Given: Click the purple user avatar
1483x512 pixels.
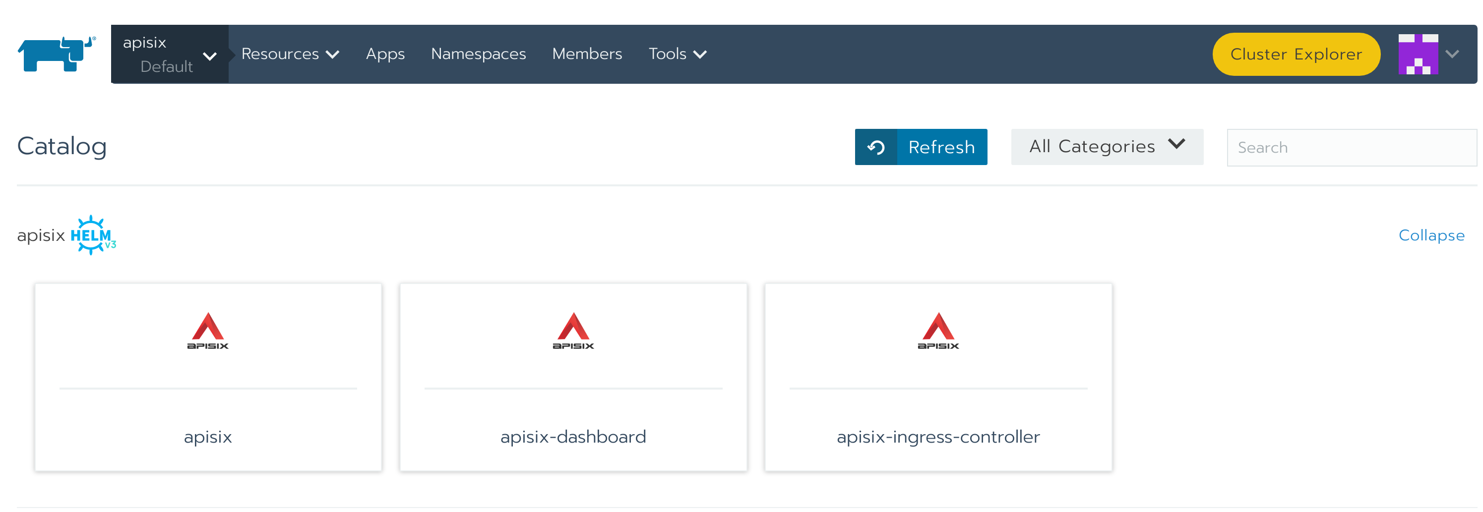Looking at the screenshot, I should 1418,54.
